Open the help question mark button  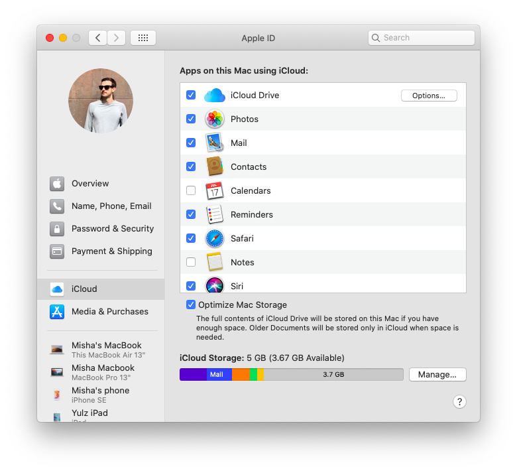tap(459, 401)
